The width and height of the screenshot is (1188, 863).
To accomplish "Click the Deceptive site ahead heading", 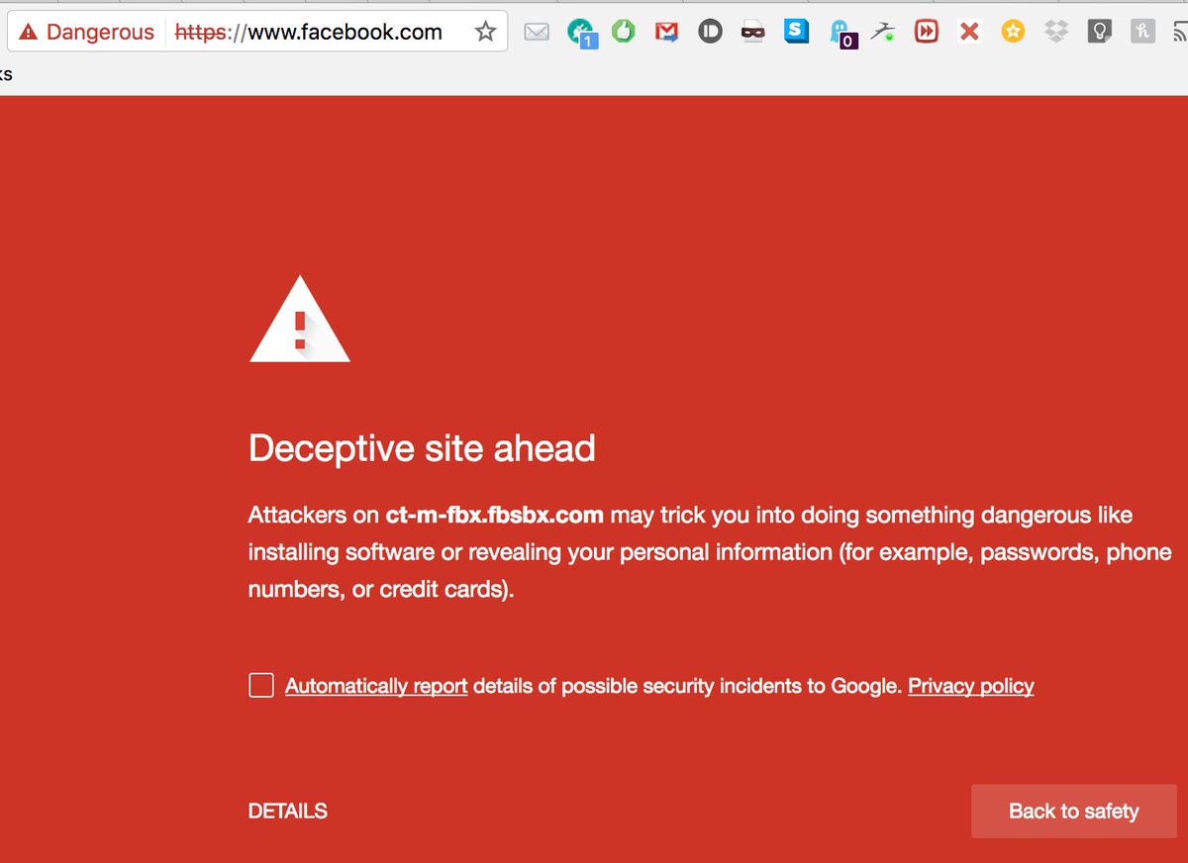I will coord(422,448).
